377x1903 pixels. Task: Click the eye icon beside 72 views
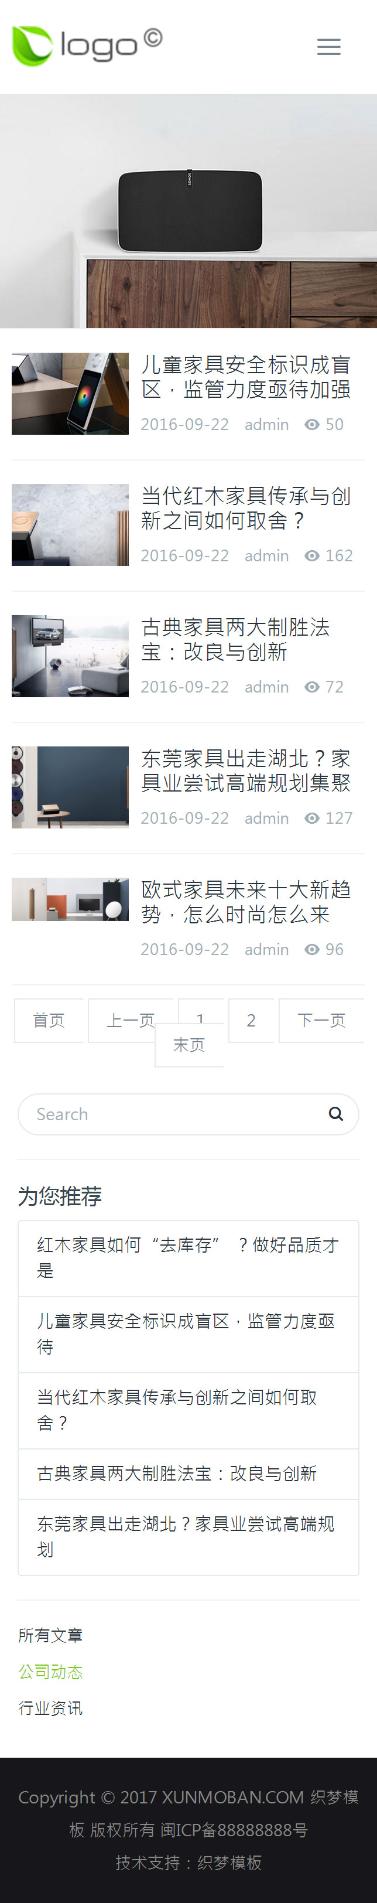tap(312, 687)
